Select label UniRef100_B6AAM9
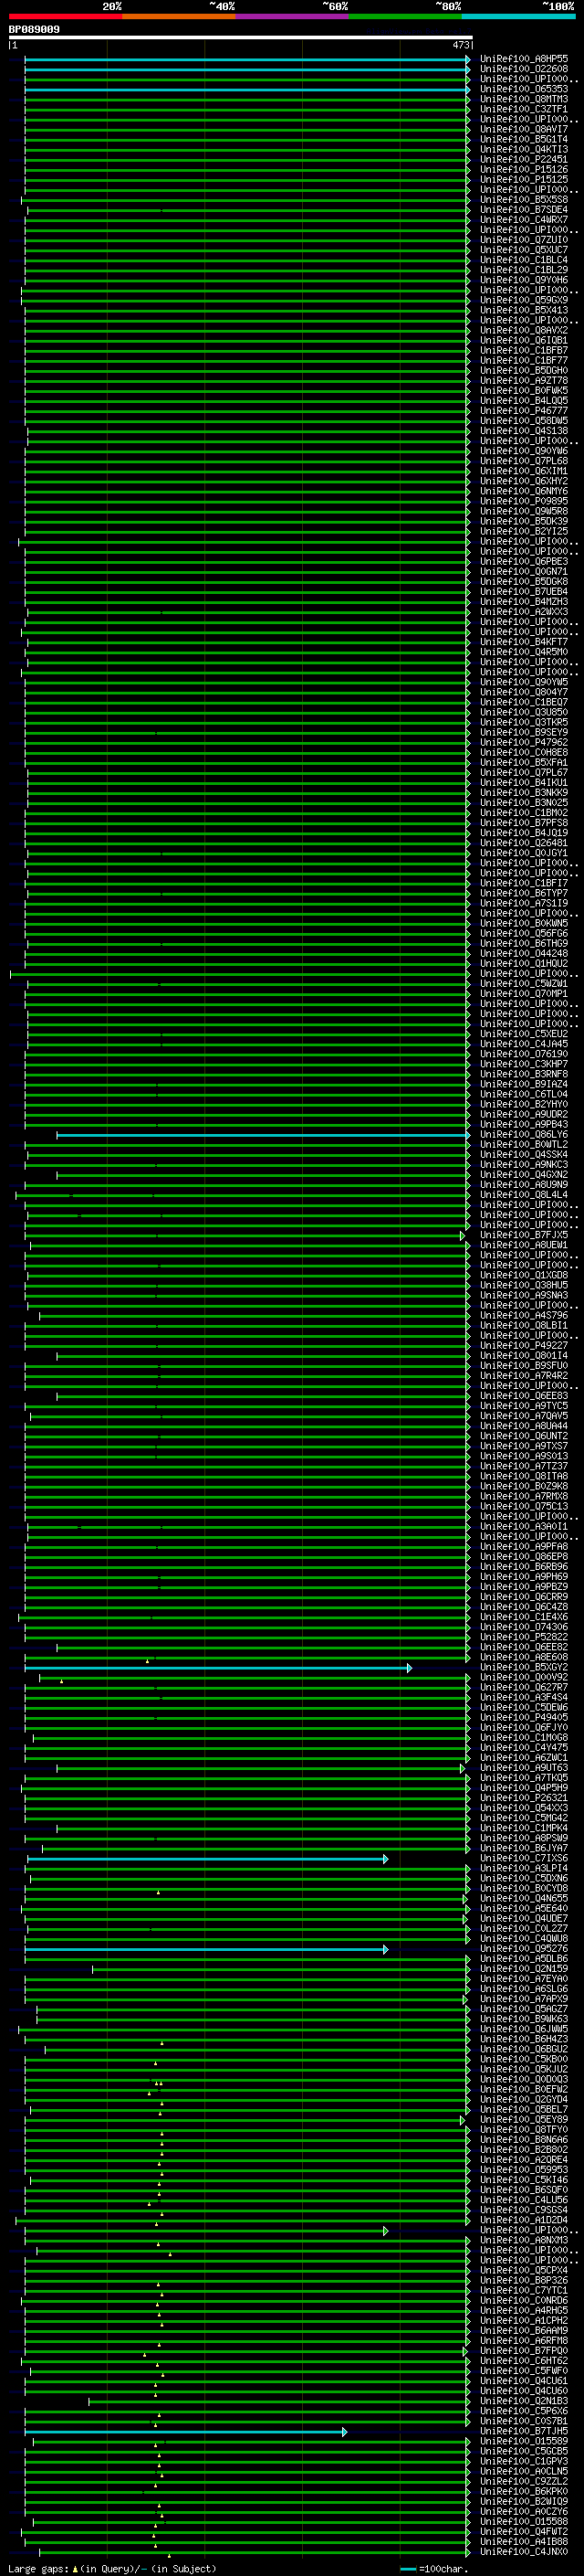Viewport: 584px width, 2576px height. [524, 2330]
